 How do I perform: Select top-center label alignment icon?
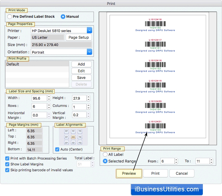pos(73,131)
